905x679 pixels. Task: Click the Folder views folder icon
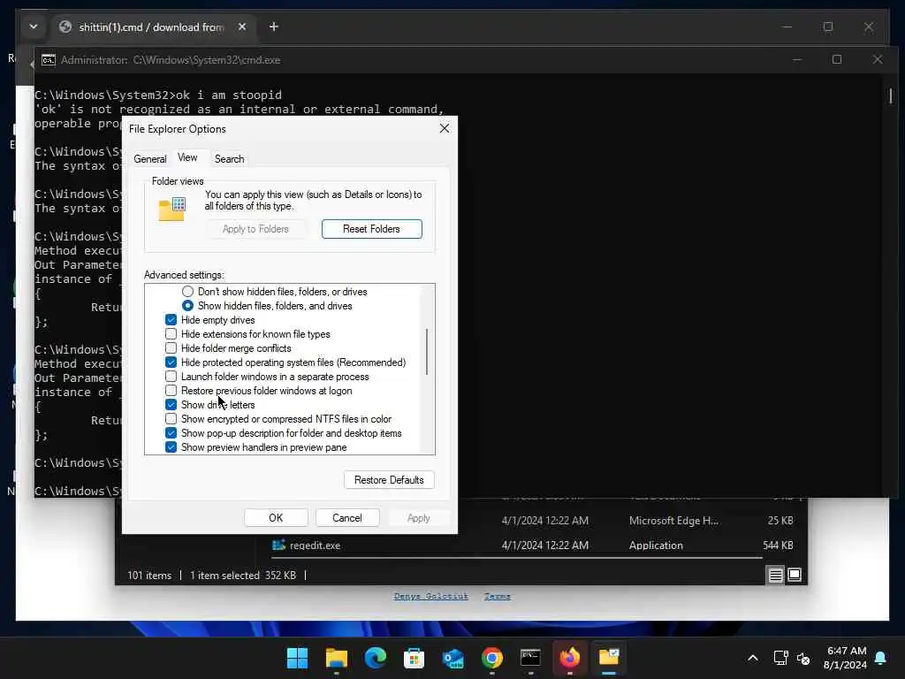pos(172,209)
